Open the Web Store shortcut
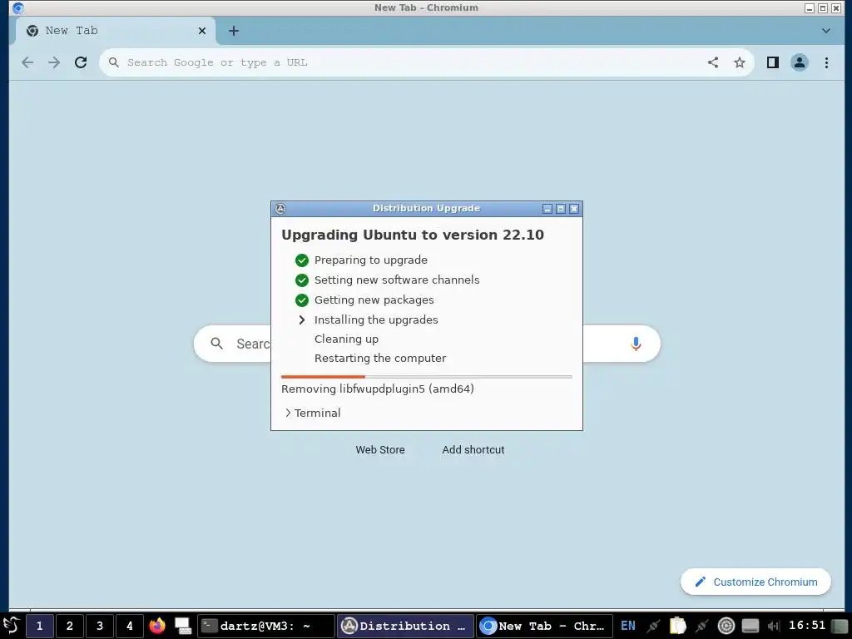The image size is (852, 639). point(379,450)
